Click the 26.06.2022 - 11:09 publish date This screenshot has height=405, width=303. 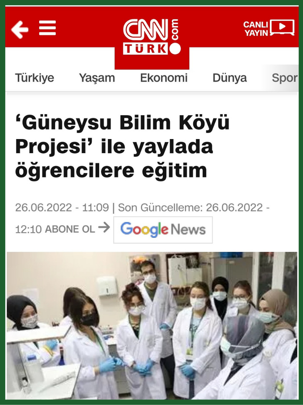tap(62, 208)
